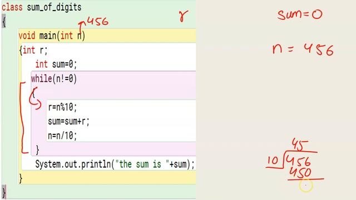The image size is (356, 200).
Task: Click the 'void main(int n)' method header
Action: (52, 36)
